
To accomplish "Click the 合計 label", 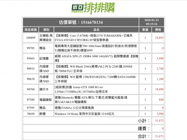I will 144,136.
